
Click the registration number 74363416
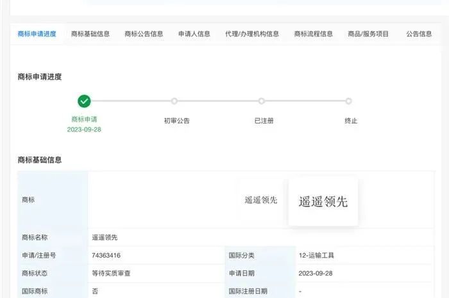106,255
